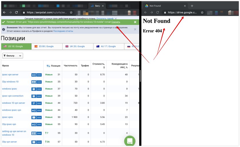
Task: Click the Трафик column header
Action: pyautogui.click(x=85, y=66)
